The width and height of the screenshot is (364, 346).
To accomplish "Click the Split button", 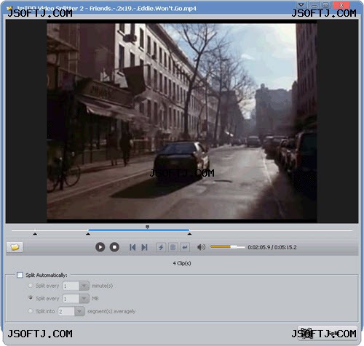I will (x=328, y=333).
